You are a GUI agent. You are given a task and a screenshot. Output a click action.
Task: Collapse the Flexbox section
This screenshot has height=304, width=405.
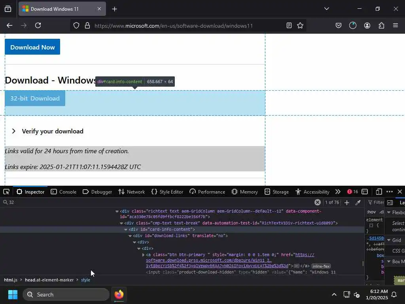(x=389, y=213)
